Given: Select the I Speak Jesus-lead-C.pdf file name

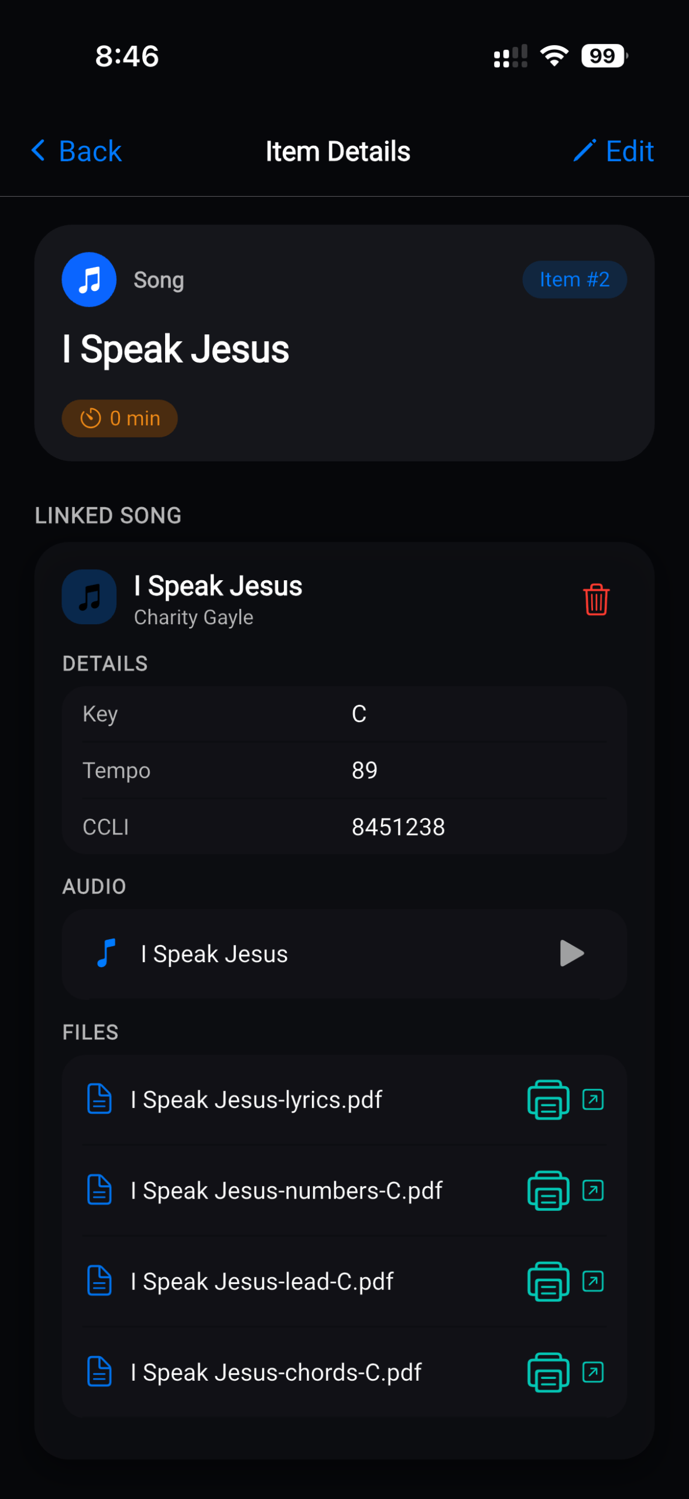Looking at the screenshot, I should (x=262, y=1281).
